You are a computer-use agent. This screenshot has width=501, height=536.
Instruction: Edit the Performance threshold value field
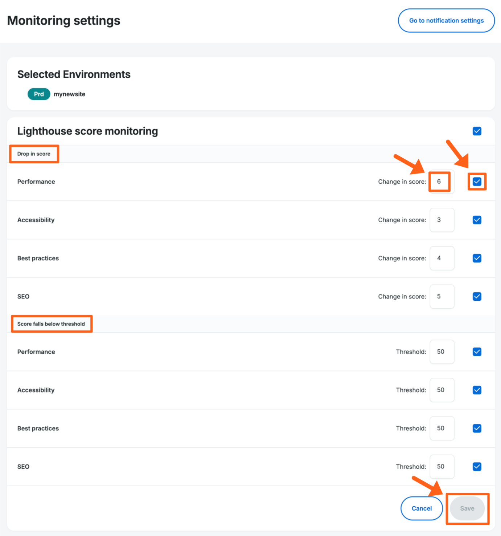[x=442, y=352]
